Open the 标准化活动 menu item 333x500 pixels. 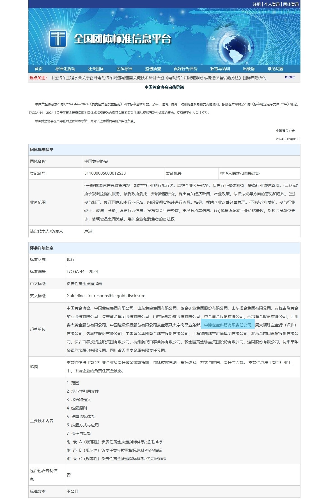(65, 69)
